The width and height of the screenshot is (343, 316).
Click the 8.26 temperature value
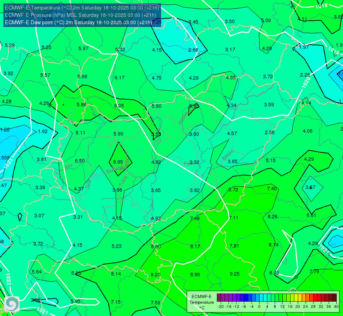pyautogui.click(x=272, y=217)
